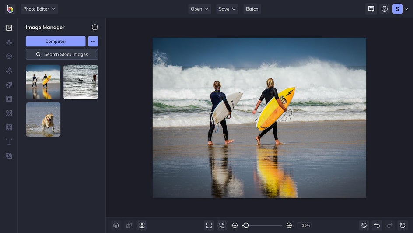Open the three-dots more options menu

tap(93, 41)
